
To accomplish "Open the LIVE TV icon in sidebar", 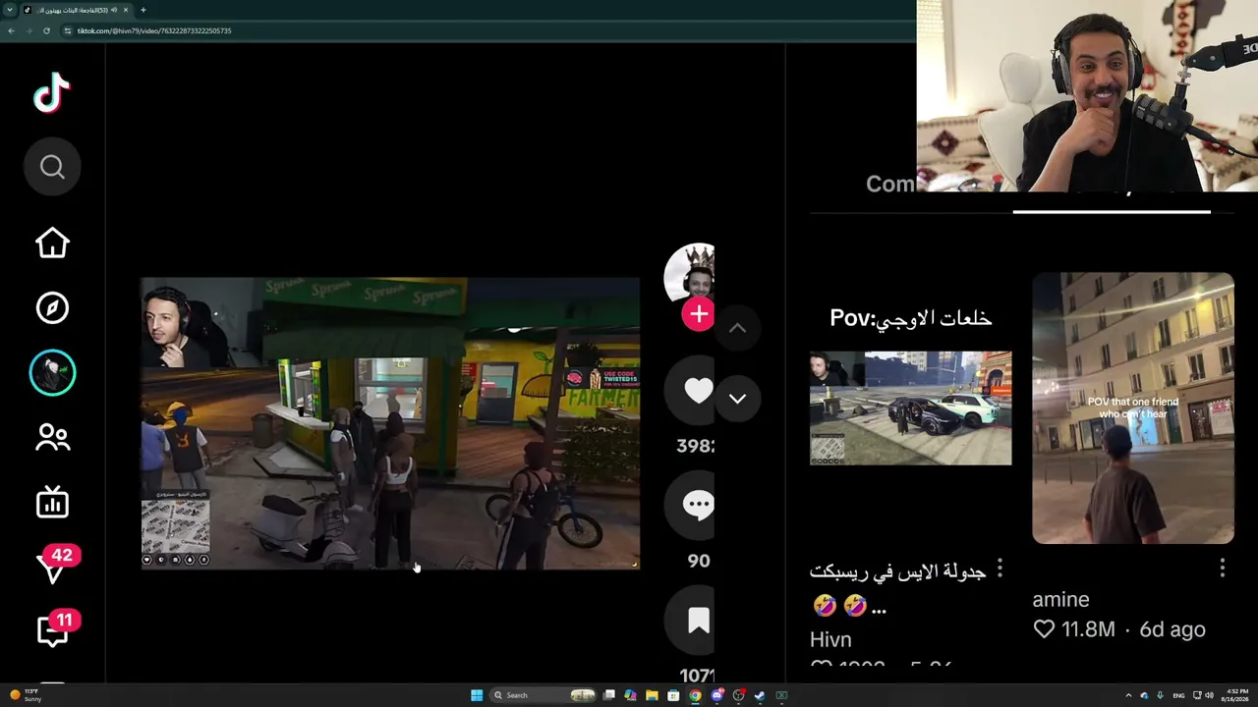I will point(52,503).
